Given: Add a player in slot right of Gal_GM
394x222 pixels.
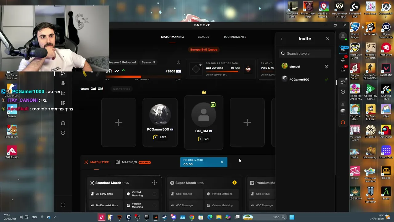Looking at the screenshot, I should click(247, 122).
